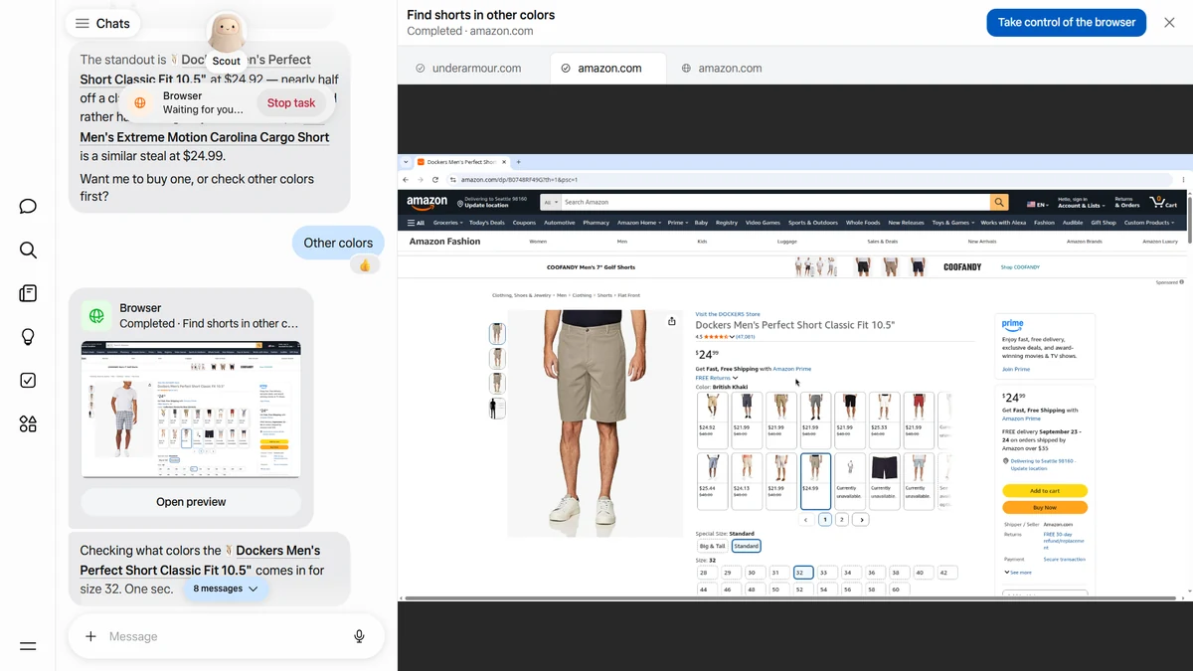Click the microphone icon in message box
The width and height of the screenshot is (1193, 671).
[x=359, y=636]
